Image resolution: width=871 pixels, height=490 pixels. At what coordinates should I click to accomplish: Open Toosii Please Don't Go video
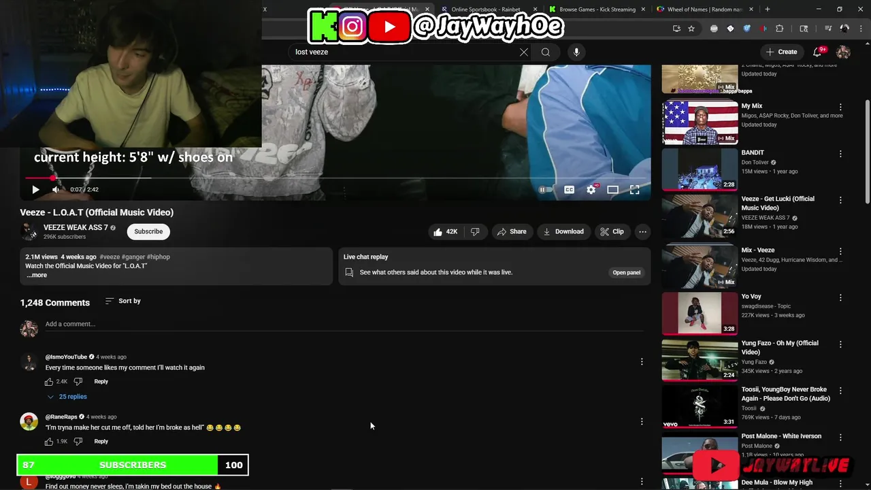[700, 406]
